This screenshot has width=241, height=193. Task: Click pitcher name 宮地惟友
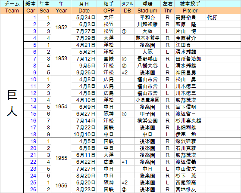pos(186,190)
